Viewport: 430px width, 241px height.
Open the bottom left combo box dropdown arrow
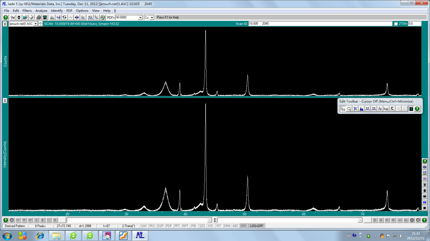(x=210, y=220)
